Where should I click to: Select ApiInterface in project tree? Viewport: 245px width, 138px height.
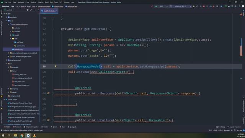[x=20, y=46]
